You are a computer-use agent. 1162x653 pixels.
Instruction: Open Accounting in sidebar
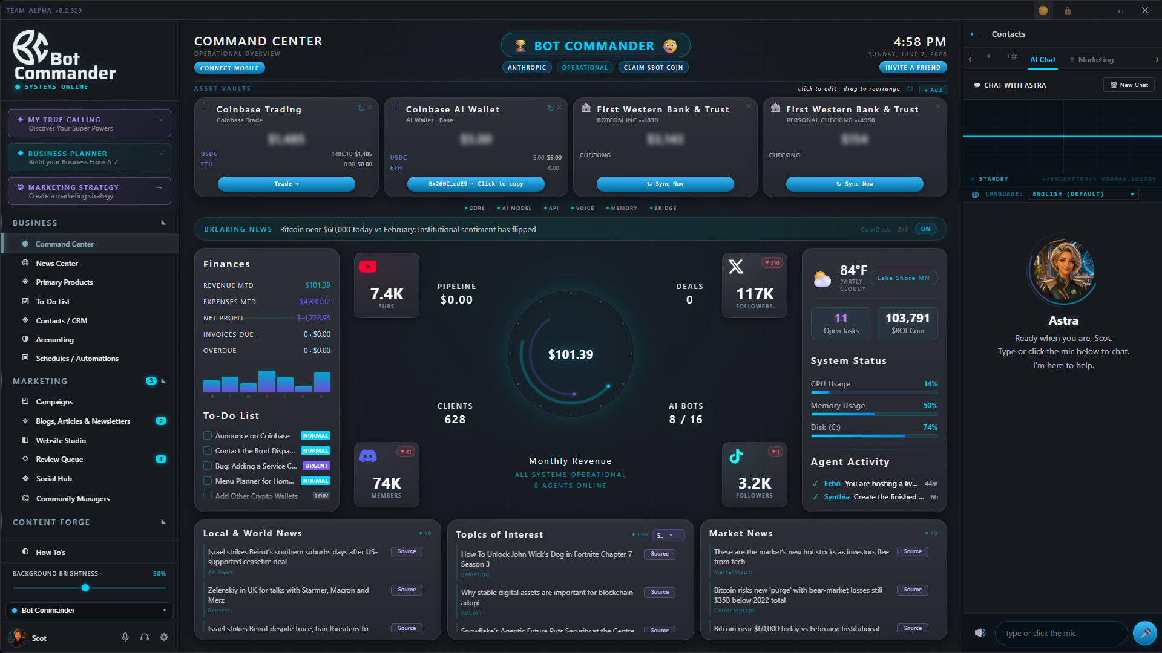click(x=54, y=339)
